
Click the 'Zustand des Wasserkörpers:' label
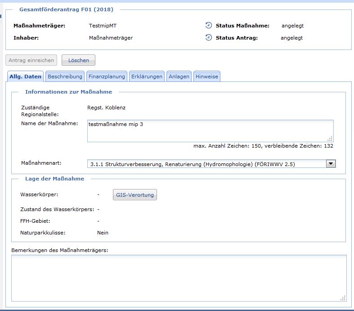[x=57, y=209]
